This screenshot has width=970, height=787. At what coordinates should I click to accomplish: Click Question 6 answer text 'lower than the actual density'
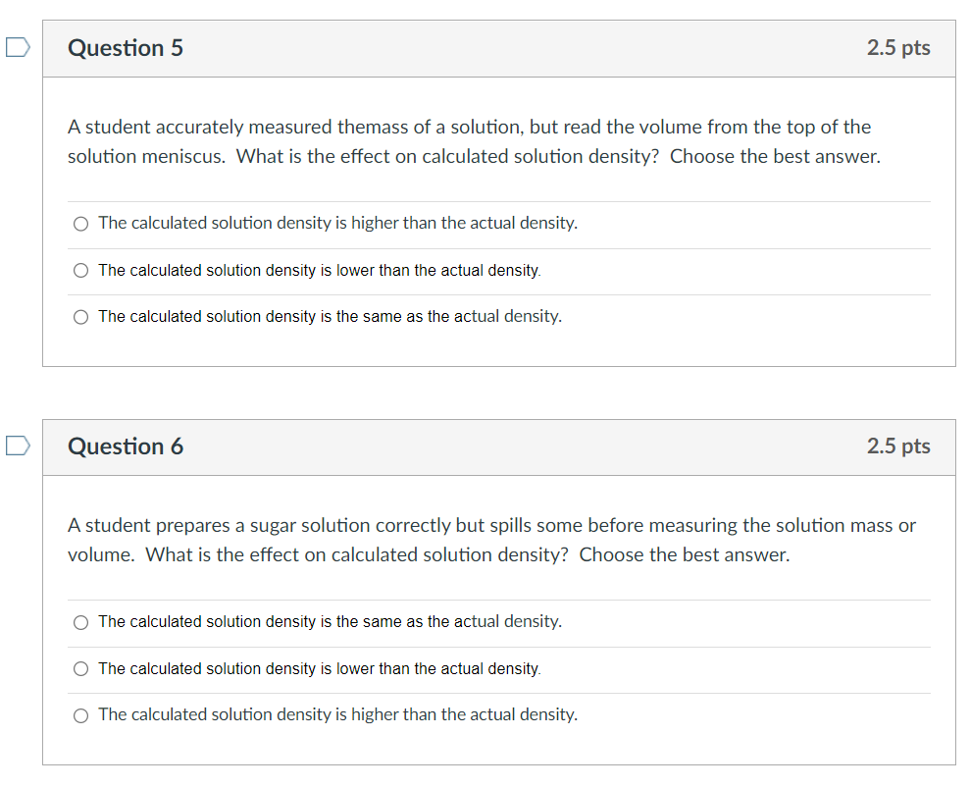coord(438,669)
